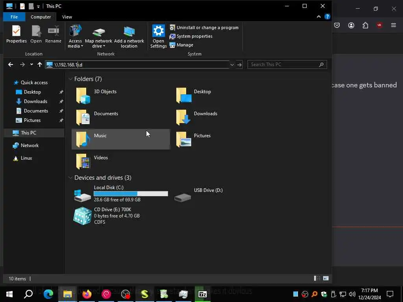
Task: Open the Quick Access Toolbar customize dropdown
Action: coord(38,6)
